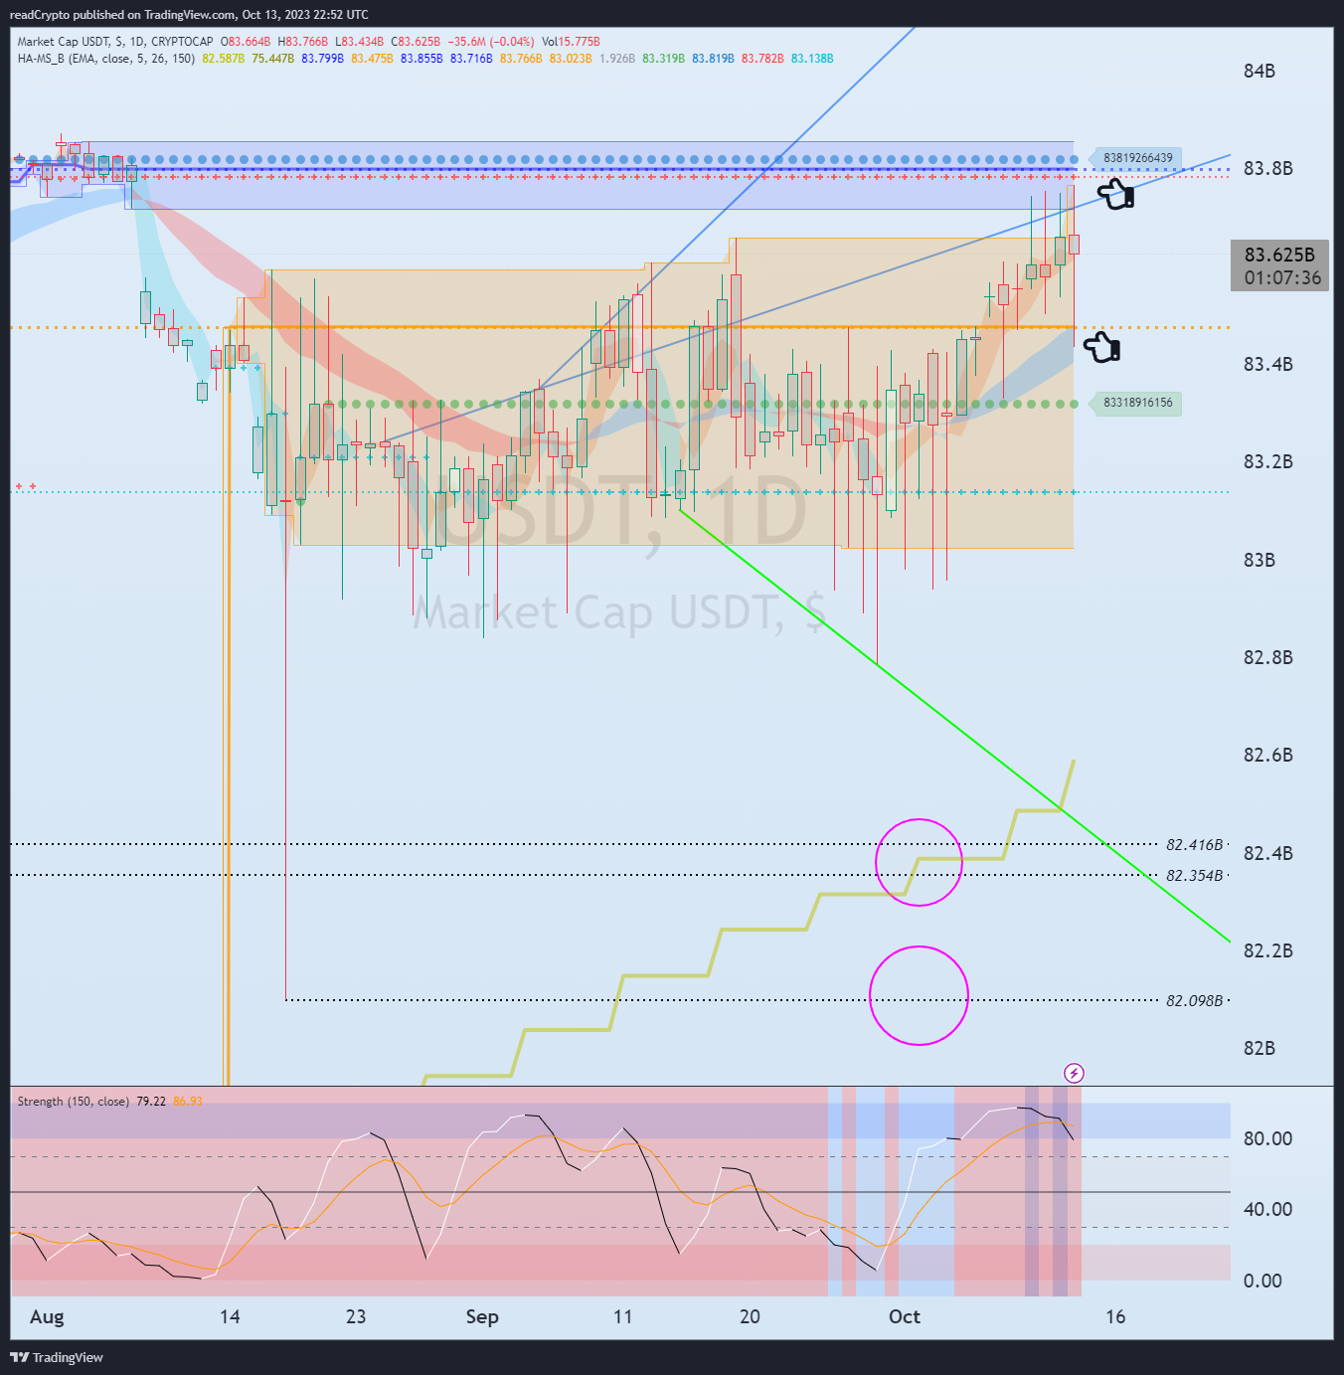Click the 82.416B horizontal line label
The height and width of the screenshot is (1375, 1344).
(1194, 845)
